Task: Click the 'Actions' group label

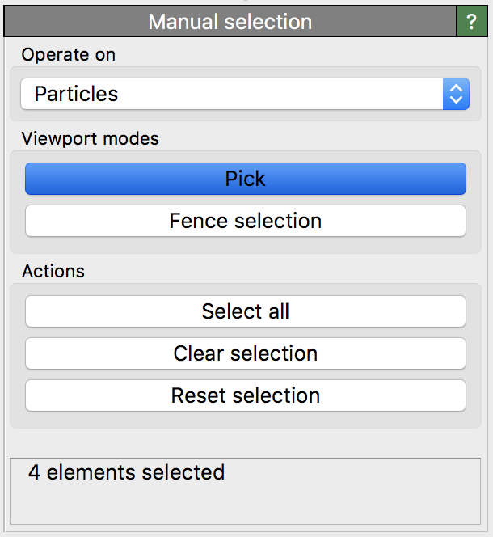Action: (x=53, y=271)
